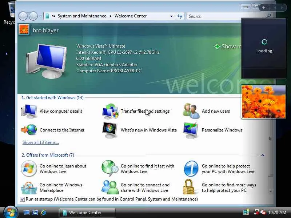Click Show Desktop in Quick Launch
Viewport: 291px width, 218px height.
(x=26, y=213)
